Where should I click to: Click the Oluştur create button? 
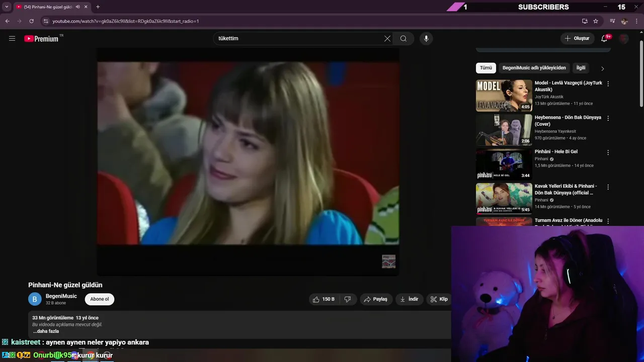(x=577, y=38)
